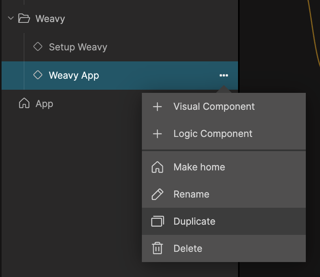Screen dimensions: 320x277
Task: Click the plus icon for Logic Component
Action: point(157,134)
